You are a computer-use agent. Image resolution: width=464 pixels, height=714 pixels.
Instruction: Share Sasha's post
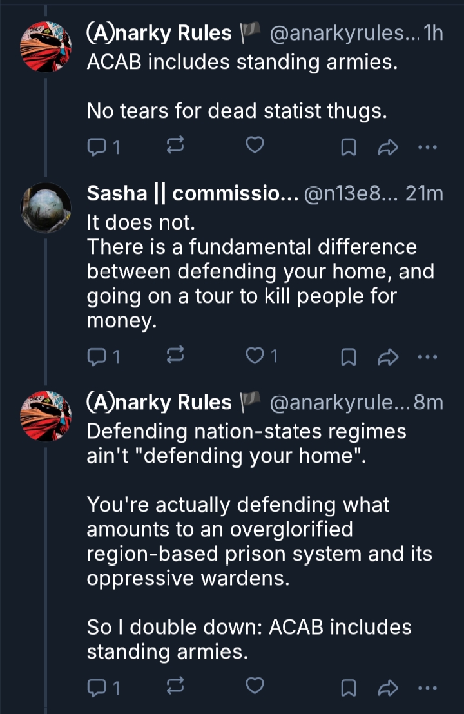pyautogui.click(x=387, y=355)
